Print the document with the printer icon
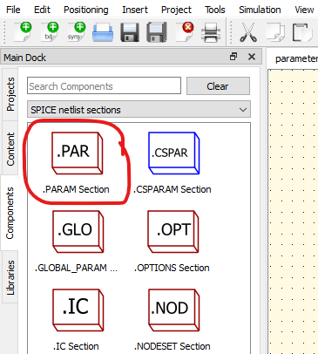Viewport: 318px width, 354px height. coord(211,32)
